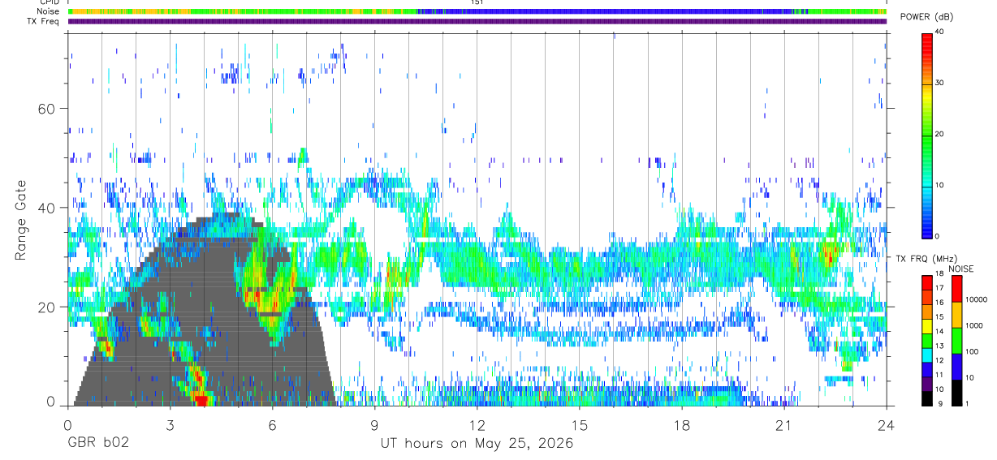Click hour 12 on the UT axis
The height and width of the screenshot is (460, 997).
pos(477,424)
